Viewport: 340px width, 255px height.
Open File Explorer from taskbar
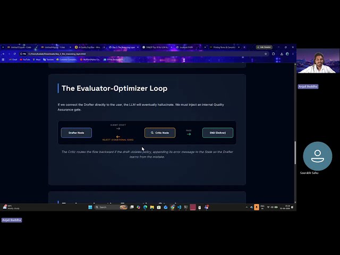click(152, 207)
